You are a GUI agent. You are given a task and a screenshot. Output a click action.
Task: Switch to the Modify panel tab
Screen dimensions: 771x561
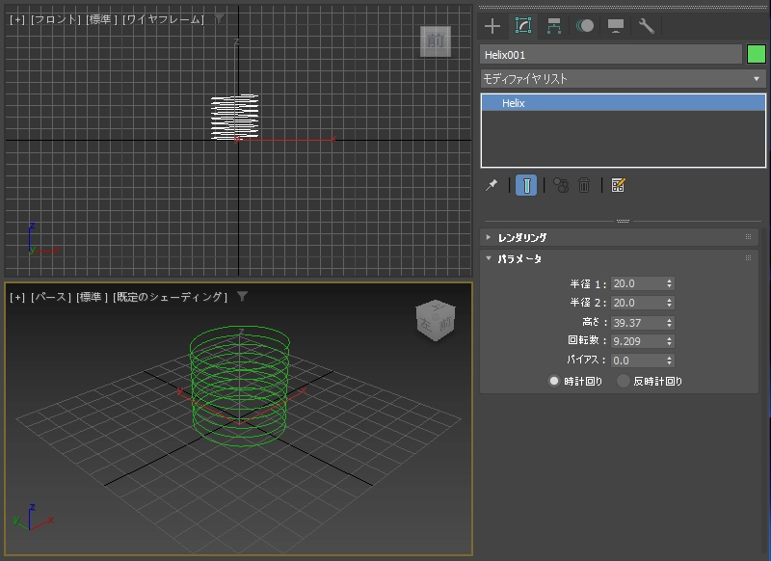tap(523, 26)
